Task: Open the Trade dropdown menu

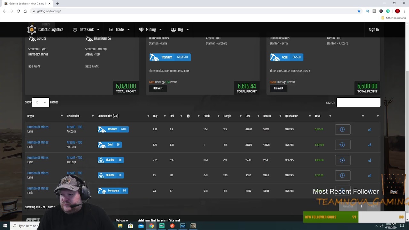Action: pos(119,30)
